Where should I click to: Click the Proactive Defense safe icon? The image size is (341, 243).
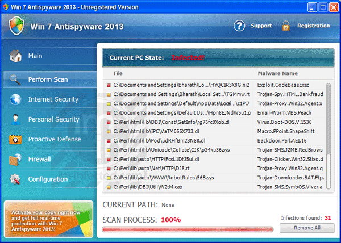pos(15,139)
